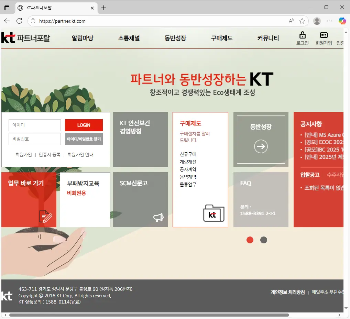Click the 회원가입 ID card icon
Image resolution: width=350 pixels, height=319 pixels.
(x=324, y=35)
